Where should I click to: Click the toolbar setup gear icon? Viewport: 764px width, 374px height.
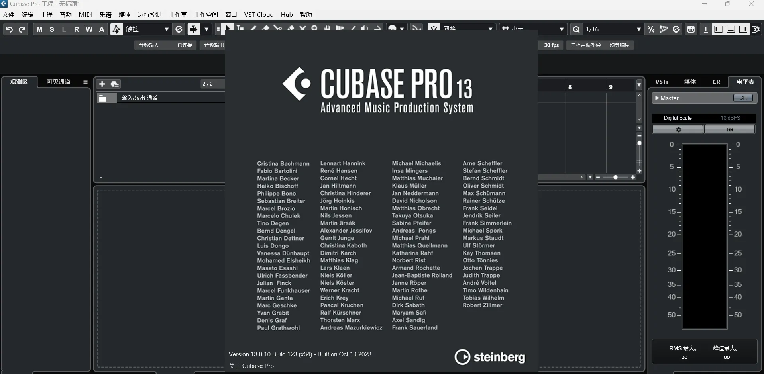pyautogui.click(x=756, y=29)
